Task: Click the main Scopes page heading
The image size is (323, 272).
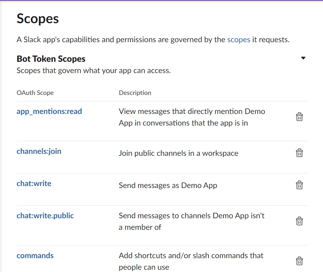Action: pyautogui.click(x=38, y=19)
